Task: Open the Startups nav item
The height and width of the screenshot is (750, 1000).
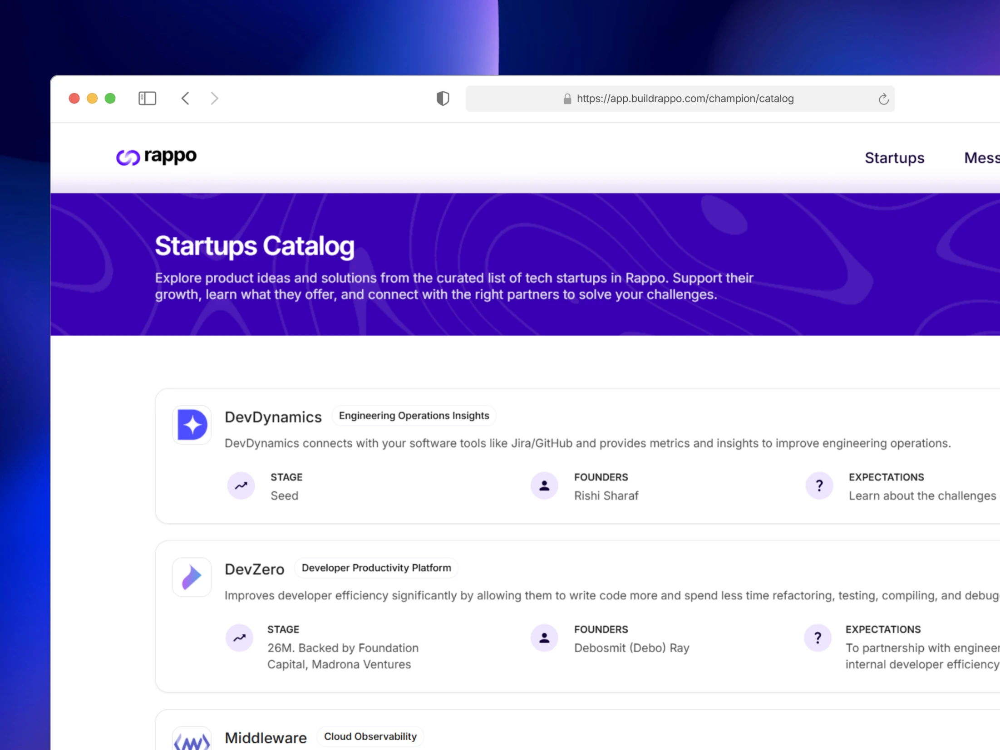Action: [894, 158]
